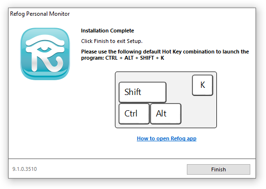Open the 'How to open Refog app' link
The height and width of the screenshot is (189, 266).
pyautogui.click(x=166, y=138)
